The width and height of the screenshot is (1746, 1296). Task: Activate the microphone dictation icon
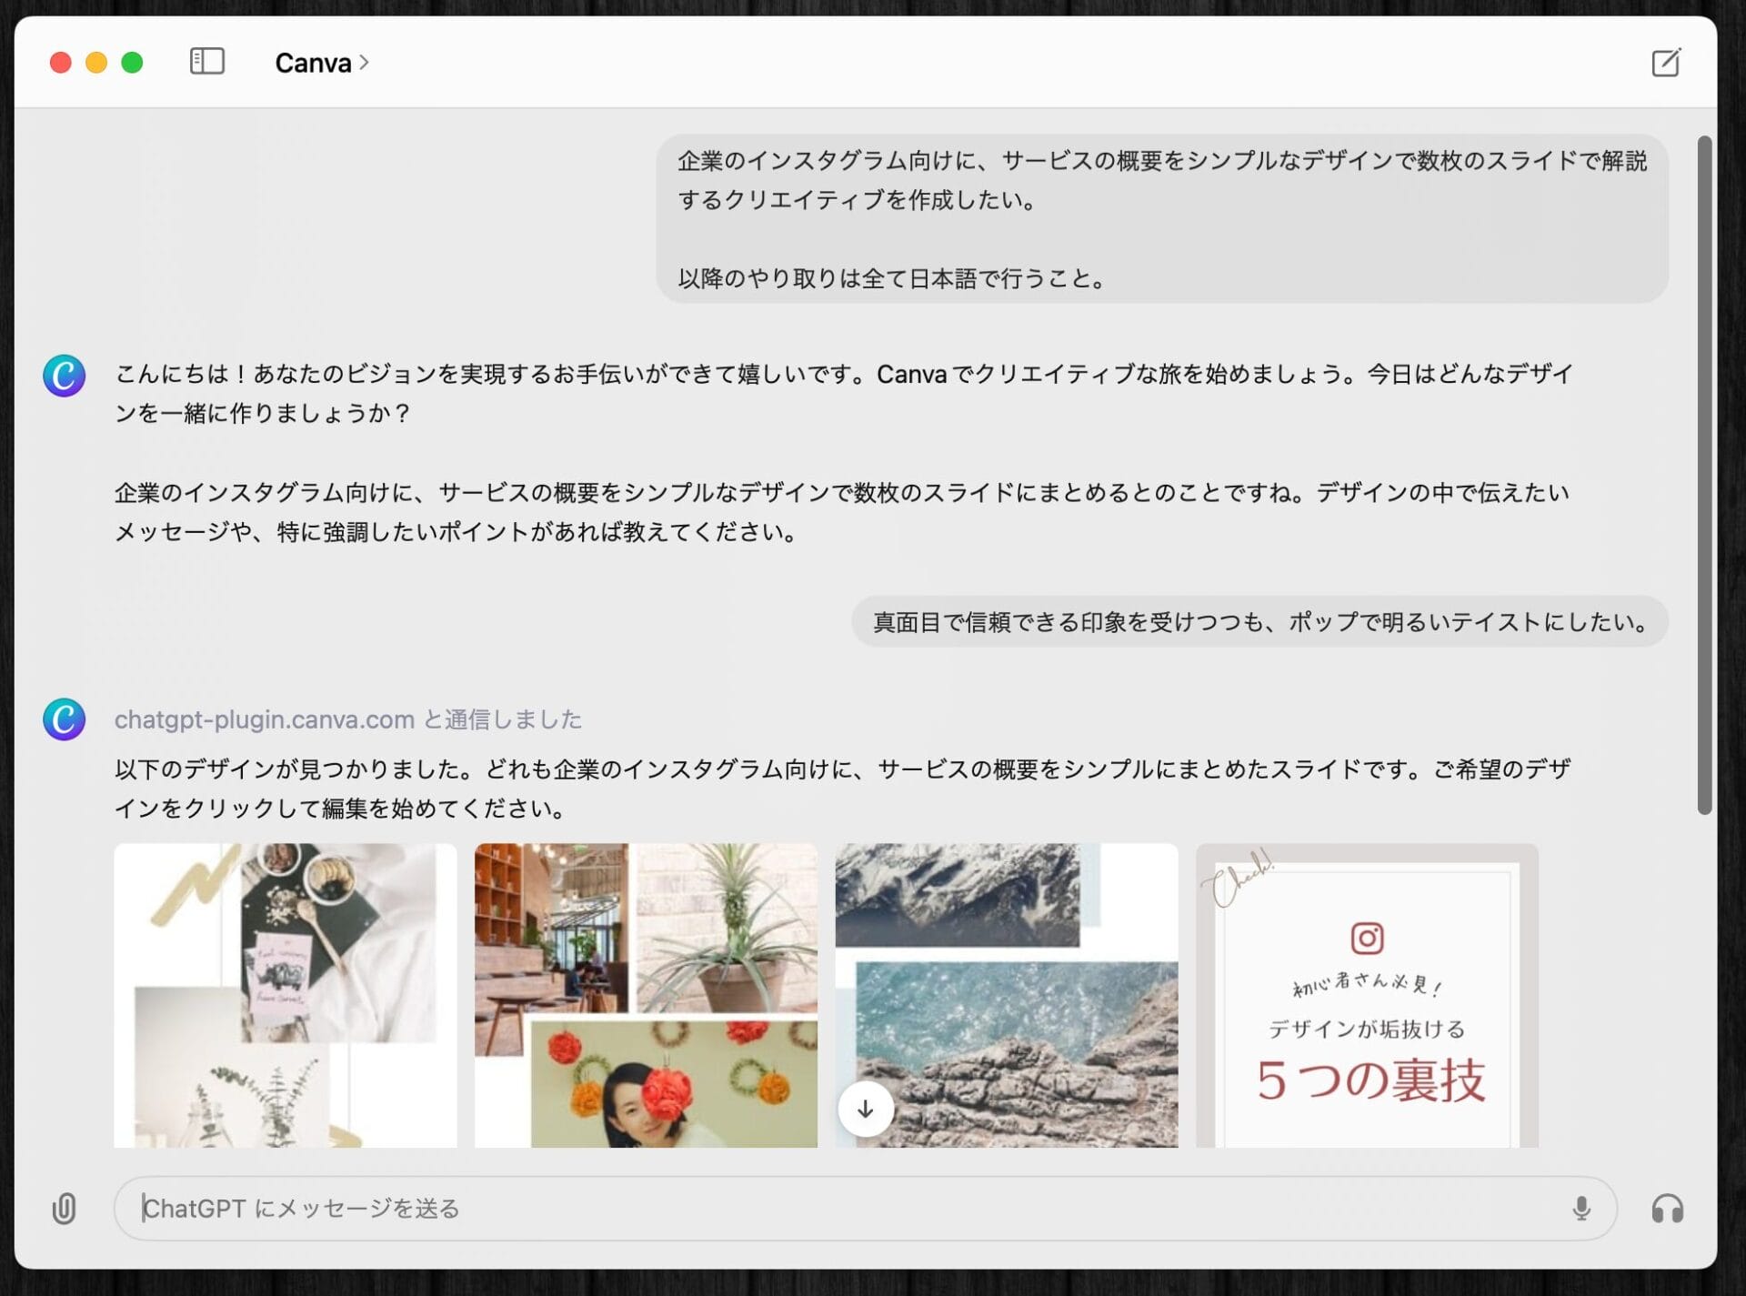[x=1581, y=1209]
